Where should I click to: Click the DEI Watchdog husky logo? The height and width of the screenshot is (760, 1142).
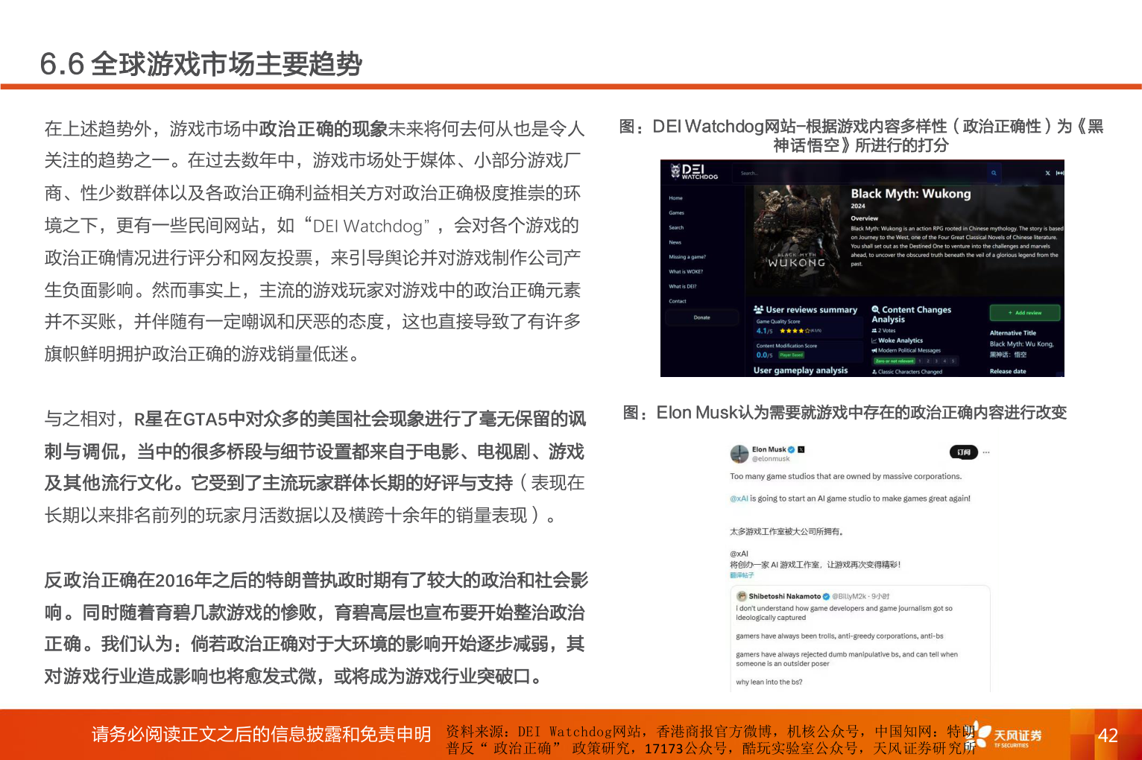click(675, 171)
